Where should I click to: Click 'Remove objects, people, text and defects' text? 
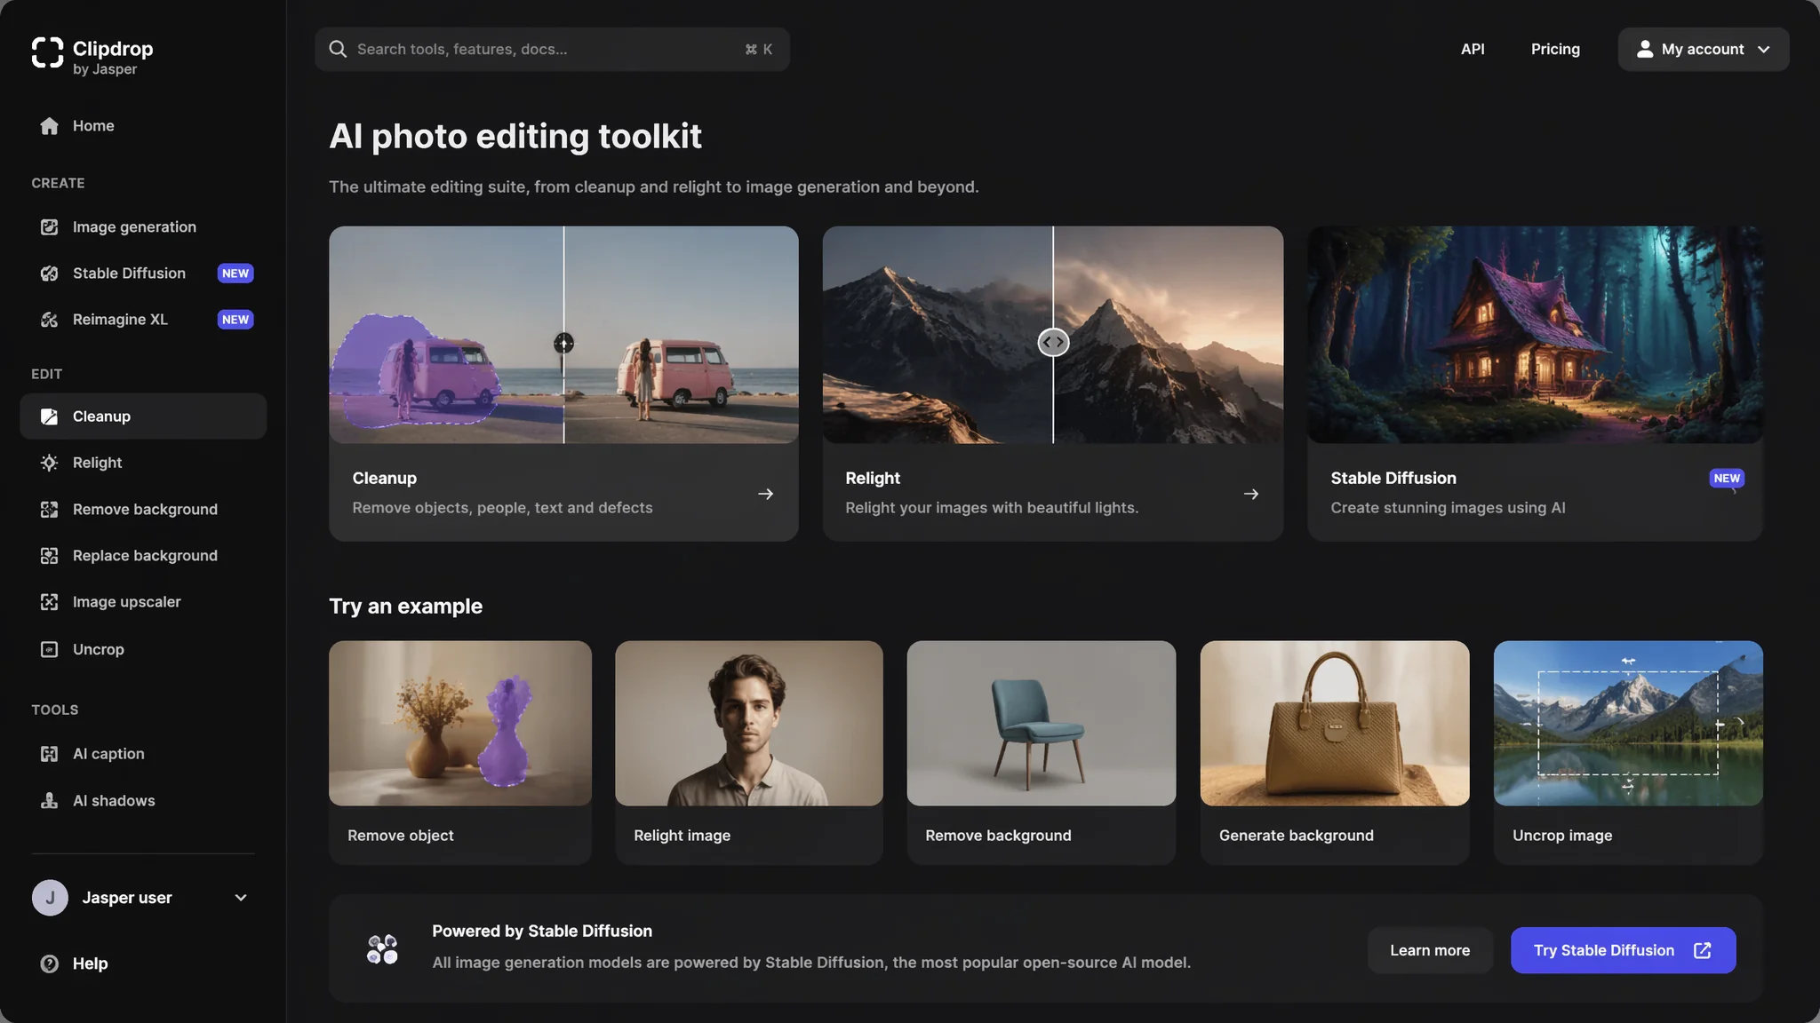502,508
